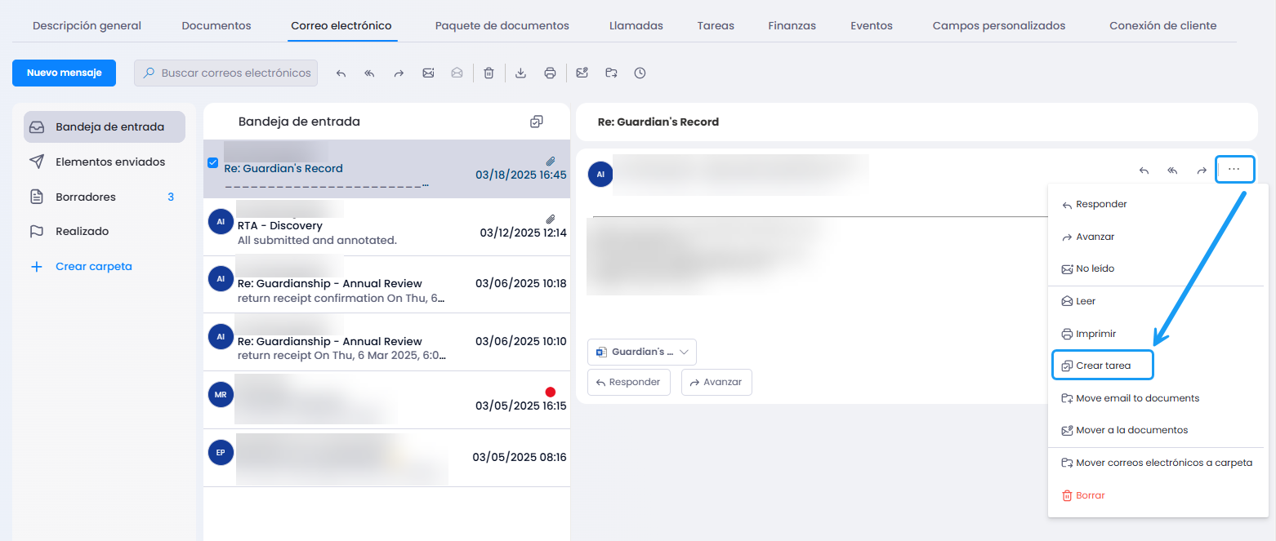Viewport: 1276px width, 541px height.
Task: Click the Crear carpeta link
Action: click(x=93, y=267)
